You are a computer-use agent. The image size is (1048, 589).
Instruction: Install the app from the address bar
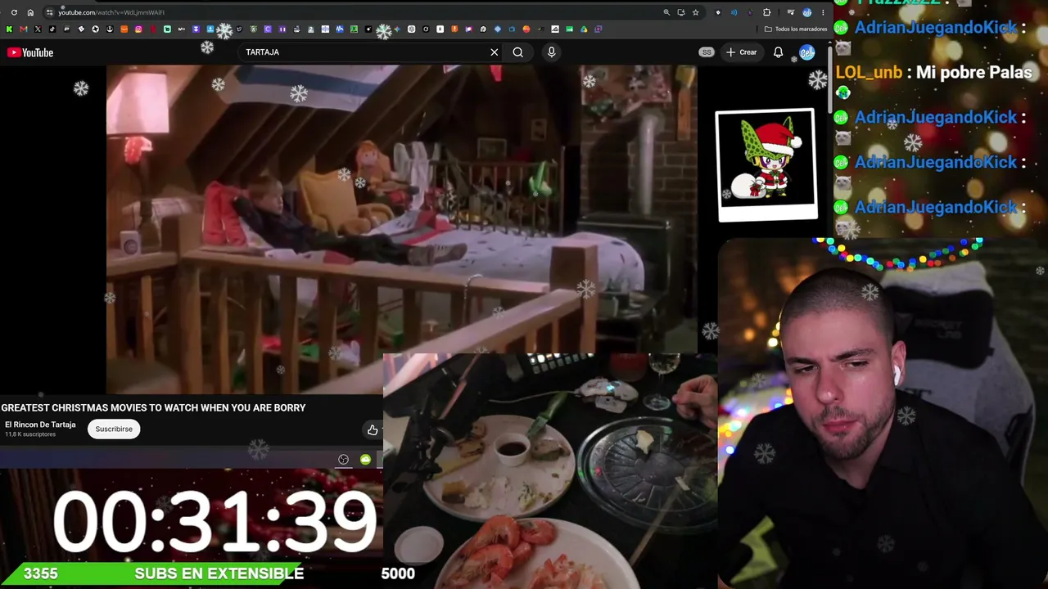point(680,12)
